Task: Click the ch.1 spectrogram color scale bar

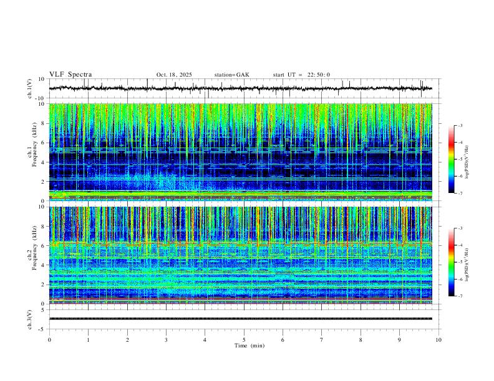Action: (x=451, y=159)
